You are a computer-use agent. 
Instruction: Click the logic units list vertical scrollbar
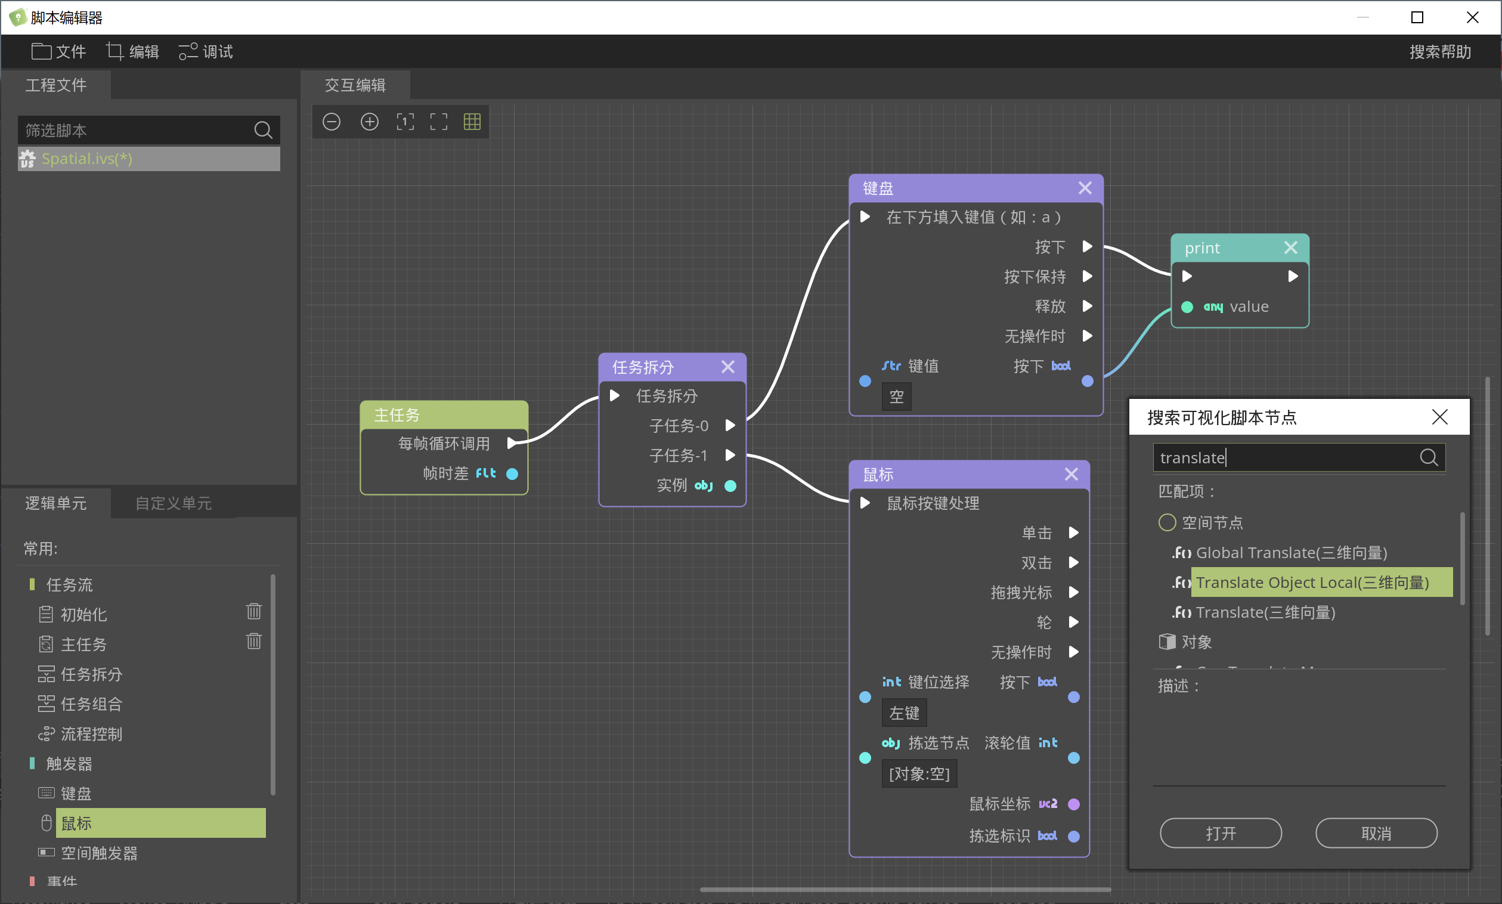[273, 685]
